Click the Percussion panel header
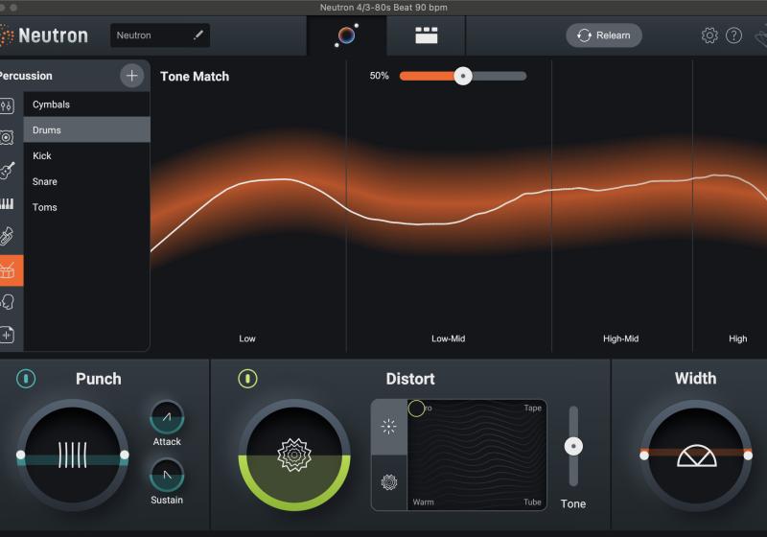 (26, 76)
